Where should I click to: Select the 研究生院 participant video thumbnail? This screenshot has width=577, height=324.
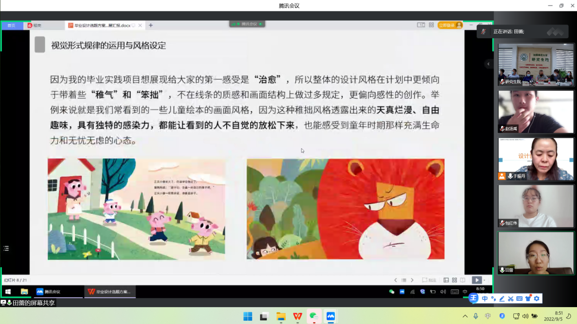click(x=536, y=65)
